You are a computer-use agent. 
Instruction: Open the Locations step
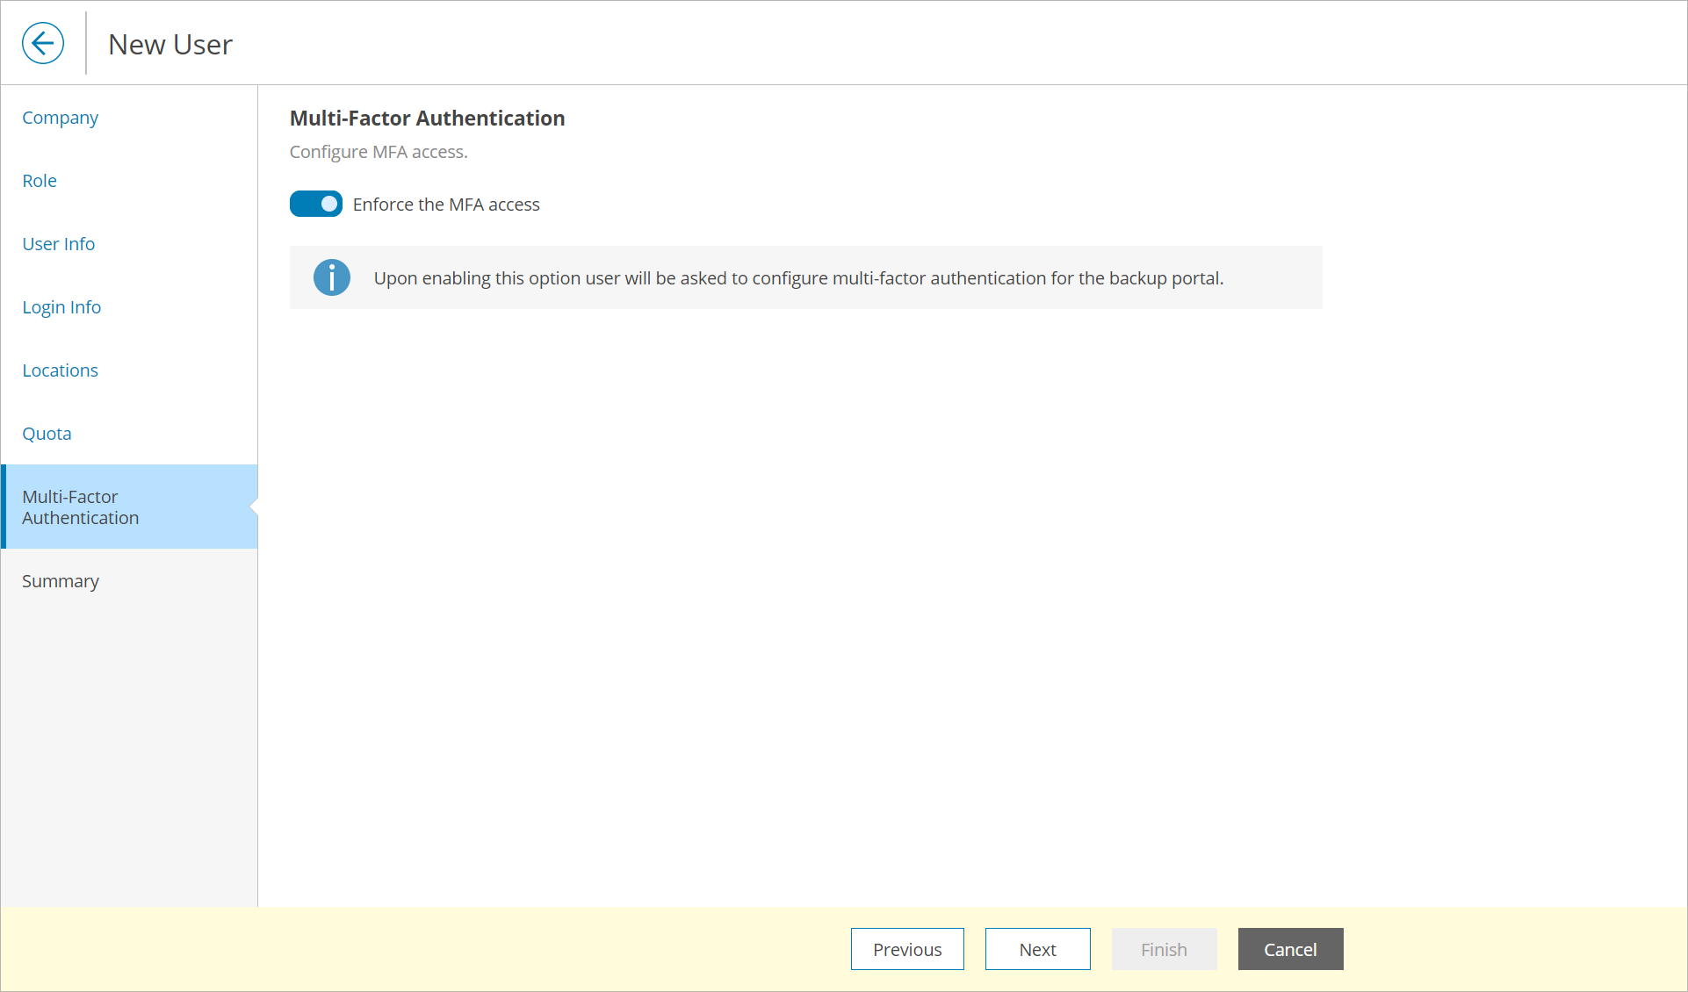(60, 370)
